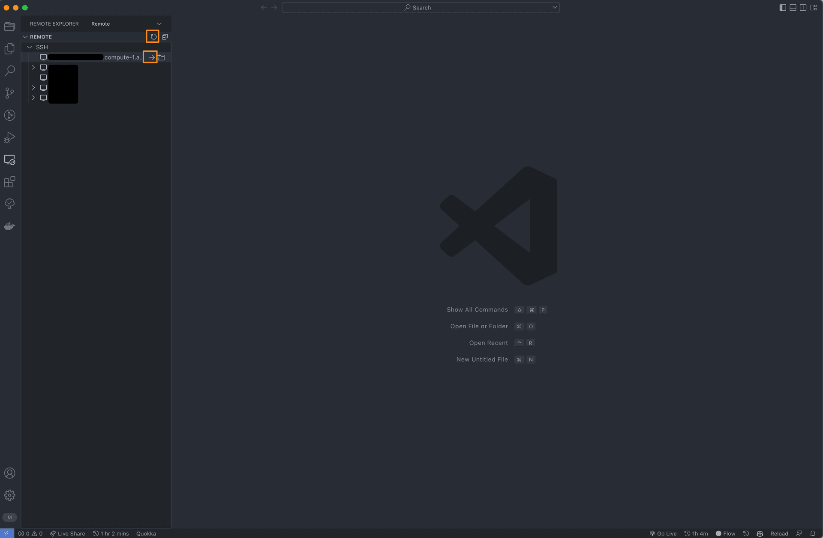
Task: Click the M profile badge
Action: coord(9,517)
